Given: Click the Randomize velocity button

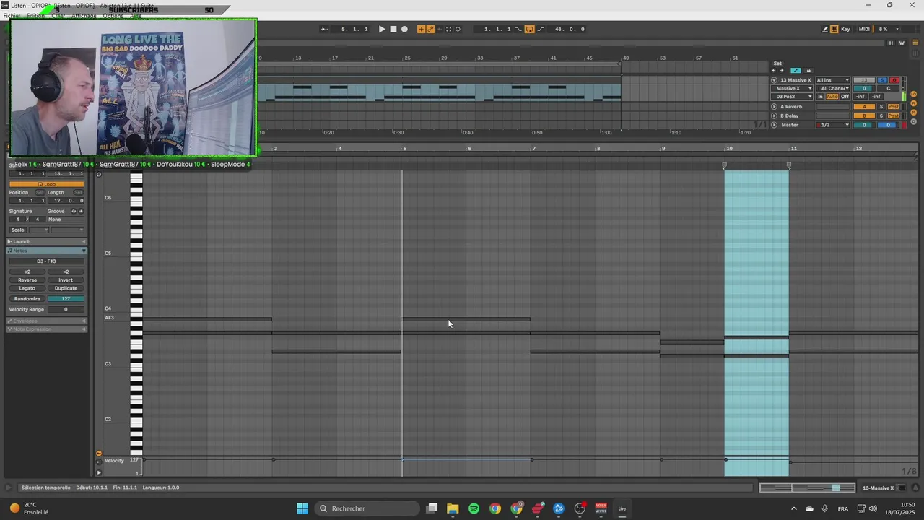Looking at the screenshot, I should [27, 298].
